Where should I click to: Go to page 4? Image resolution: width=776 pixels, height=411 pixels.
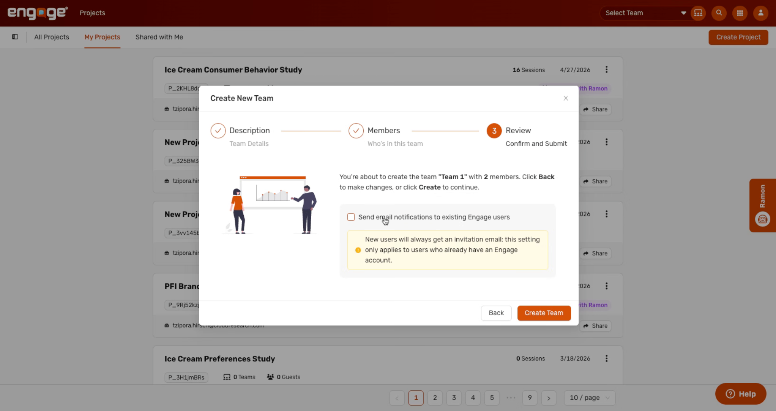coord(473,398)
